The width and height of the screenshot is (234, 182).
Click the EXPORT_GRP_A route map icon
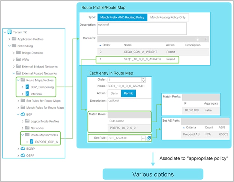31,142
